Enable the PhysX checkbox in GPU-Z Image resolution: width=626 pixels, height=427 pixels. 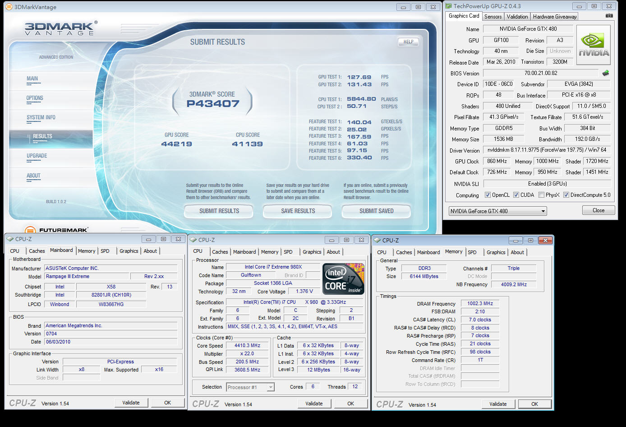click(x=541, y=195)
